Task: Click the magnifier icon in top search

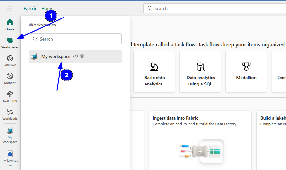Action: [150, 8]
